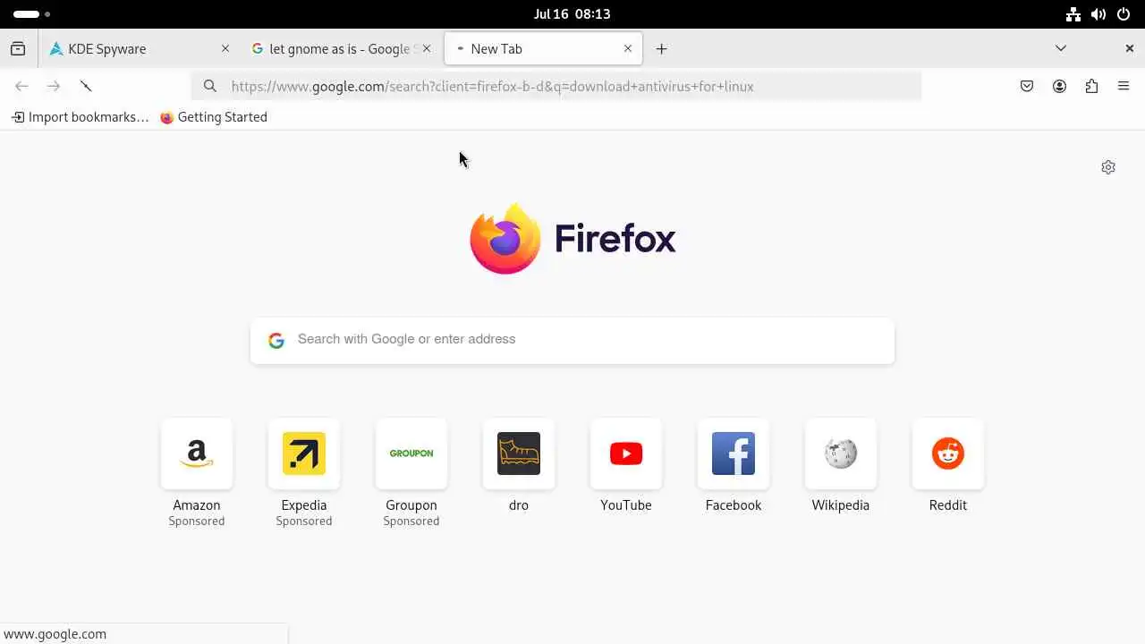The image size is (1145, 644).
Task: Click the power icon in the top bar
Action: coord(1124,14)
